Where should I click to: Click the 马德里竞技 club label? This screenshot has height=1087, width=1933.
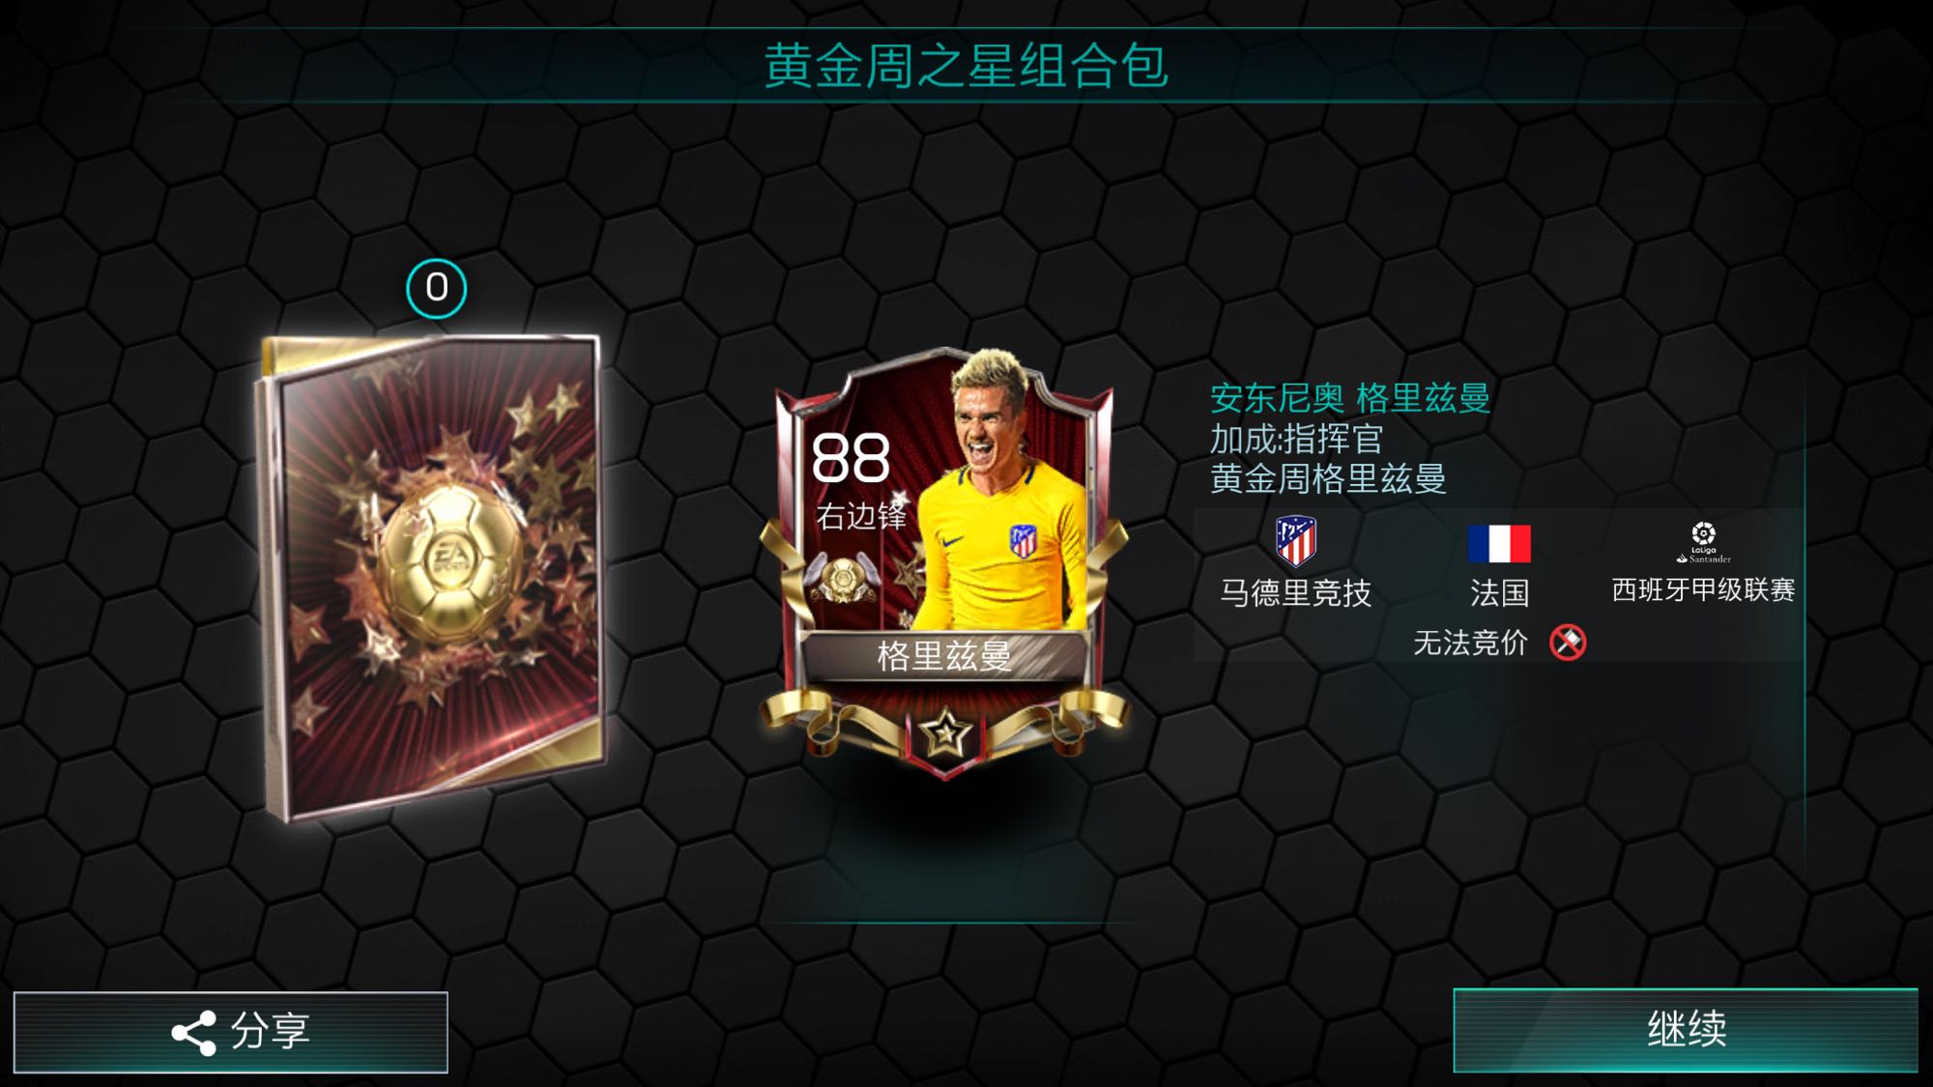1295,592
